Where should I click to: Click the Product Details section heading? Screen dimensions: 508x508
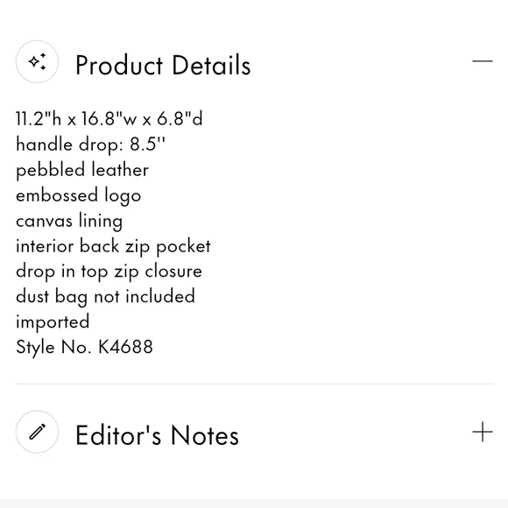click(163, 65)
